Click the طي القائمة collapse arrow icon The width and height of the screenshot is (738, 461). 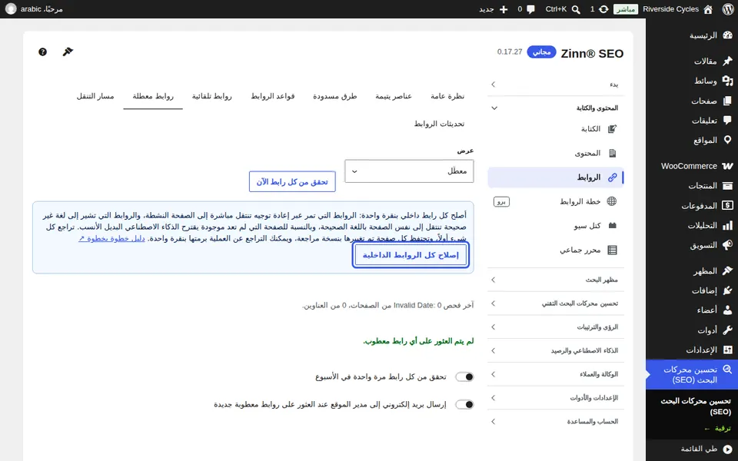coord(728,449)
